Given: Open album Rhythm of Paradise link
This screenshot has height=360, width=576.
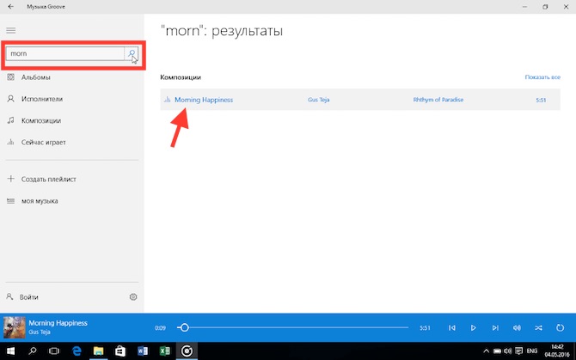Looking at the screenshot, I should 438,100.
